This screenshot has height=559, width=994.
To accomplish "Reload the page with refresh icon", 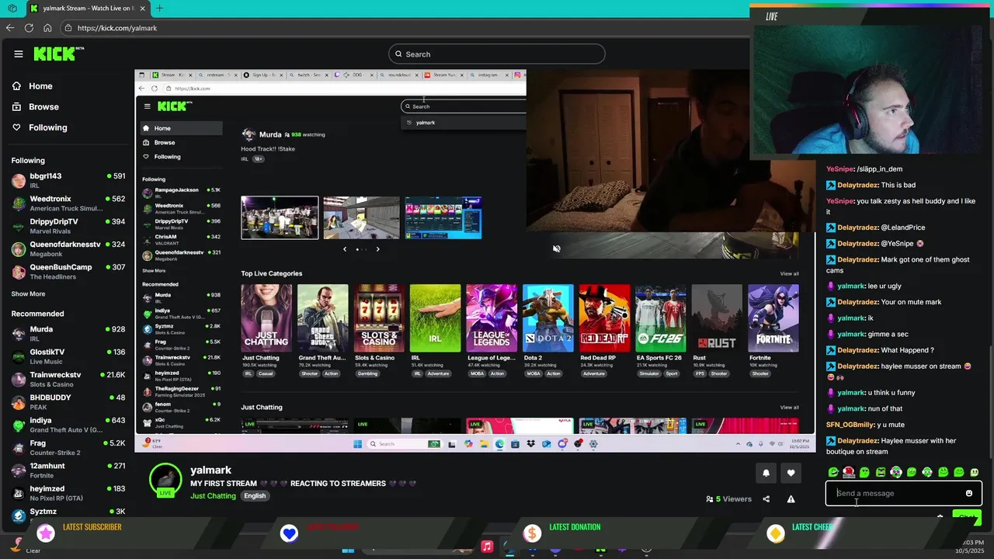I will tap(29, 28).
